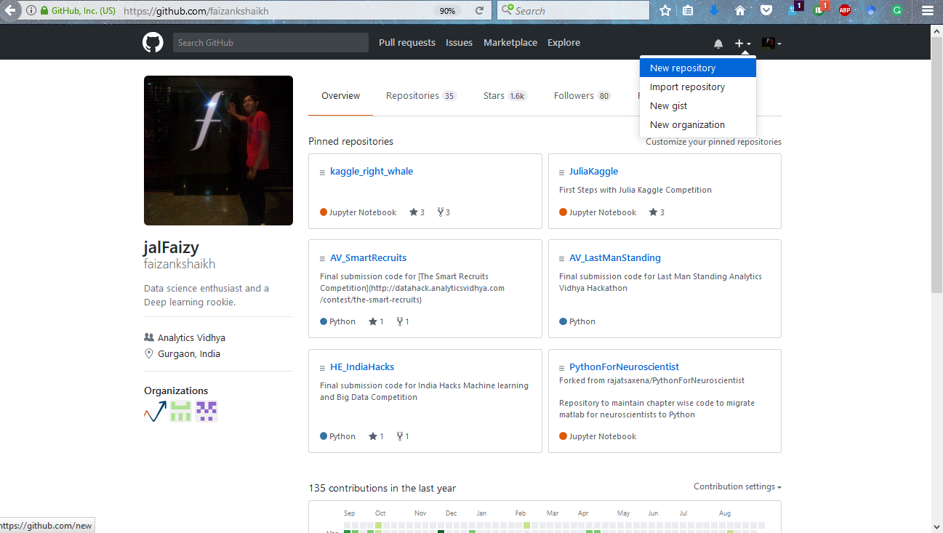The width and height of the screenshot is (943, 533).
Task: Bookmark this page with the star
Action: pyautogui.click(x=665, y=11)
